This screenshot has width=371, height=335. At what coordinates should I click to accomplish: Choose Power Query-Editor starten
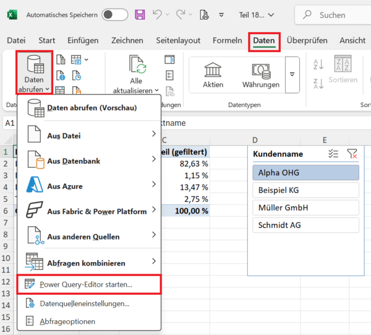89,284
